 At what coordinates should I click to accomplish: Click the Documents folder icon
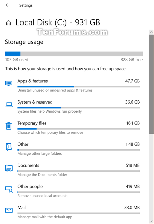click(9, 168)
